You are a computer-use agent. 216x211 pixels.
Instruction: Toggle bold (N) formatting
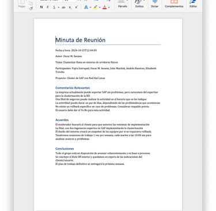click(x=41, y=7)
